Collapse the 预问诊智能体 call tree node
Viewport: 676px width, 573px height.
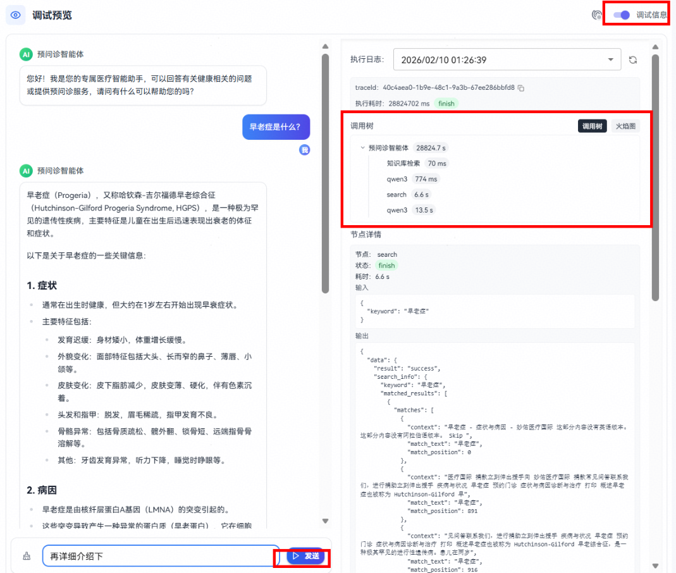tap(363, 148)
